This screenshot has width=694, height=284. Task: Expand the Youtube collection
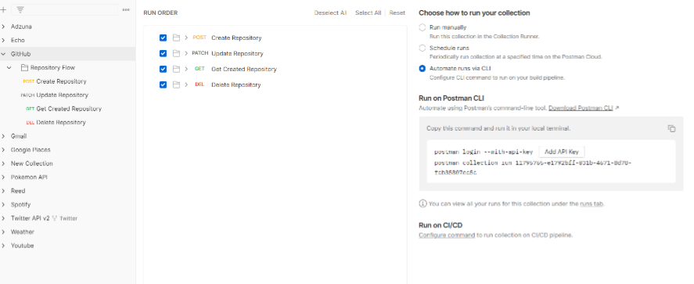4,246
